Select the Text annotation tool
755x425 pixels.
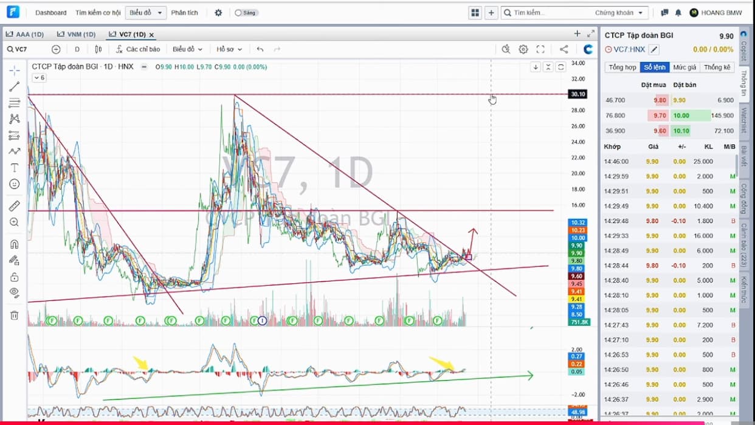click(15, 168)
